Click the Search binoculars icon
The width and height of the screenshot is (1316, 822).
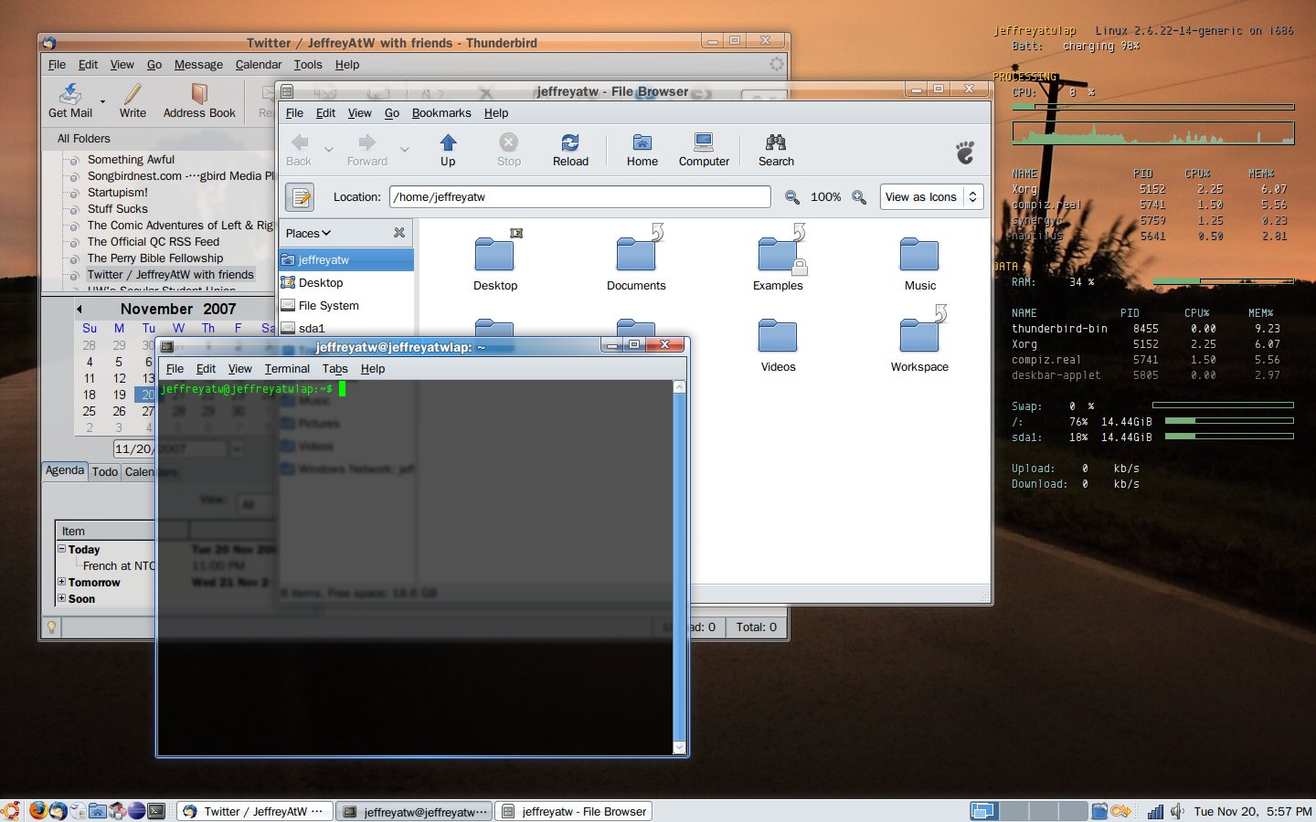[776, 142]
